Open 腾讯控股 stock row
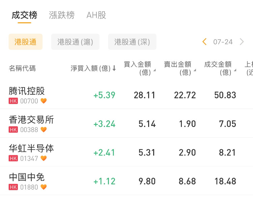253x197 pixels. [x=126, y=95]
